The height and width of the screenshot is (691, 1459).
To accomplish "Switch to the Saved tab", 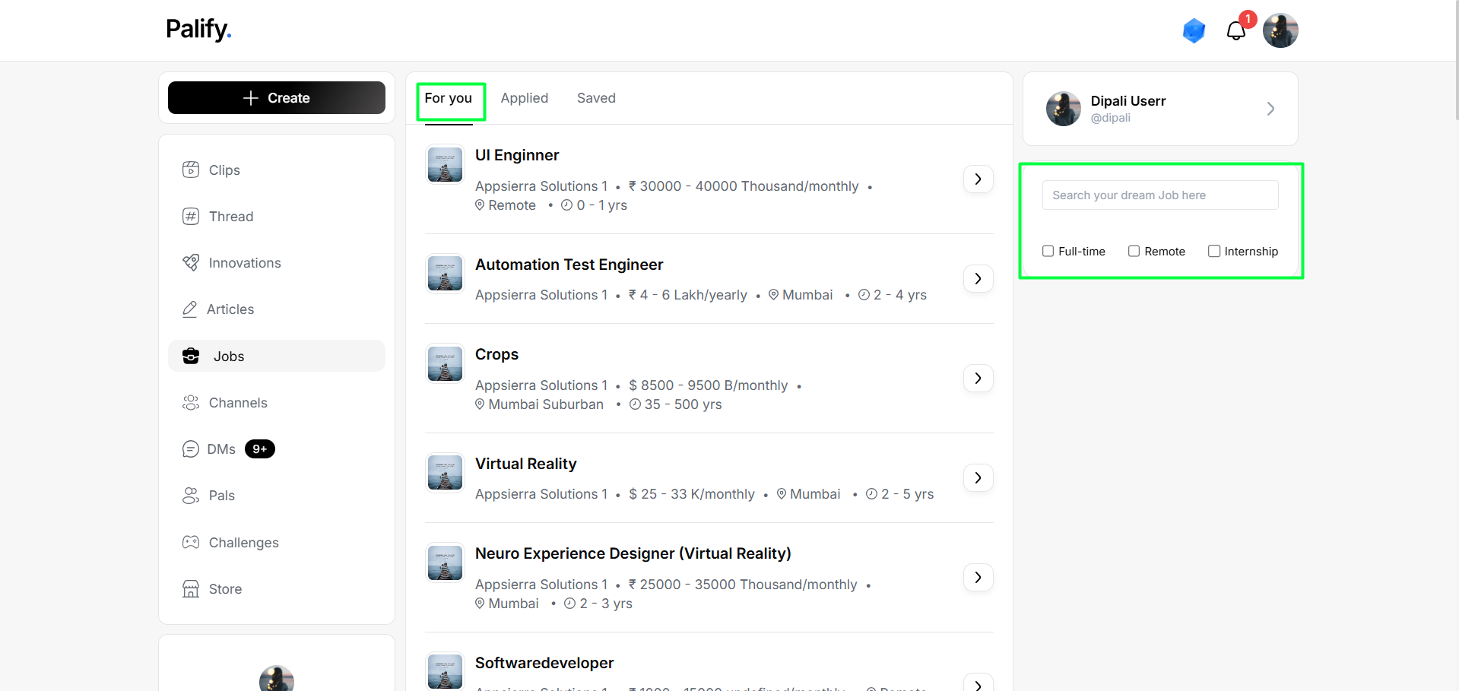I will (596, 98).
